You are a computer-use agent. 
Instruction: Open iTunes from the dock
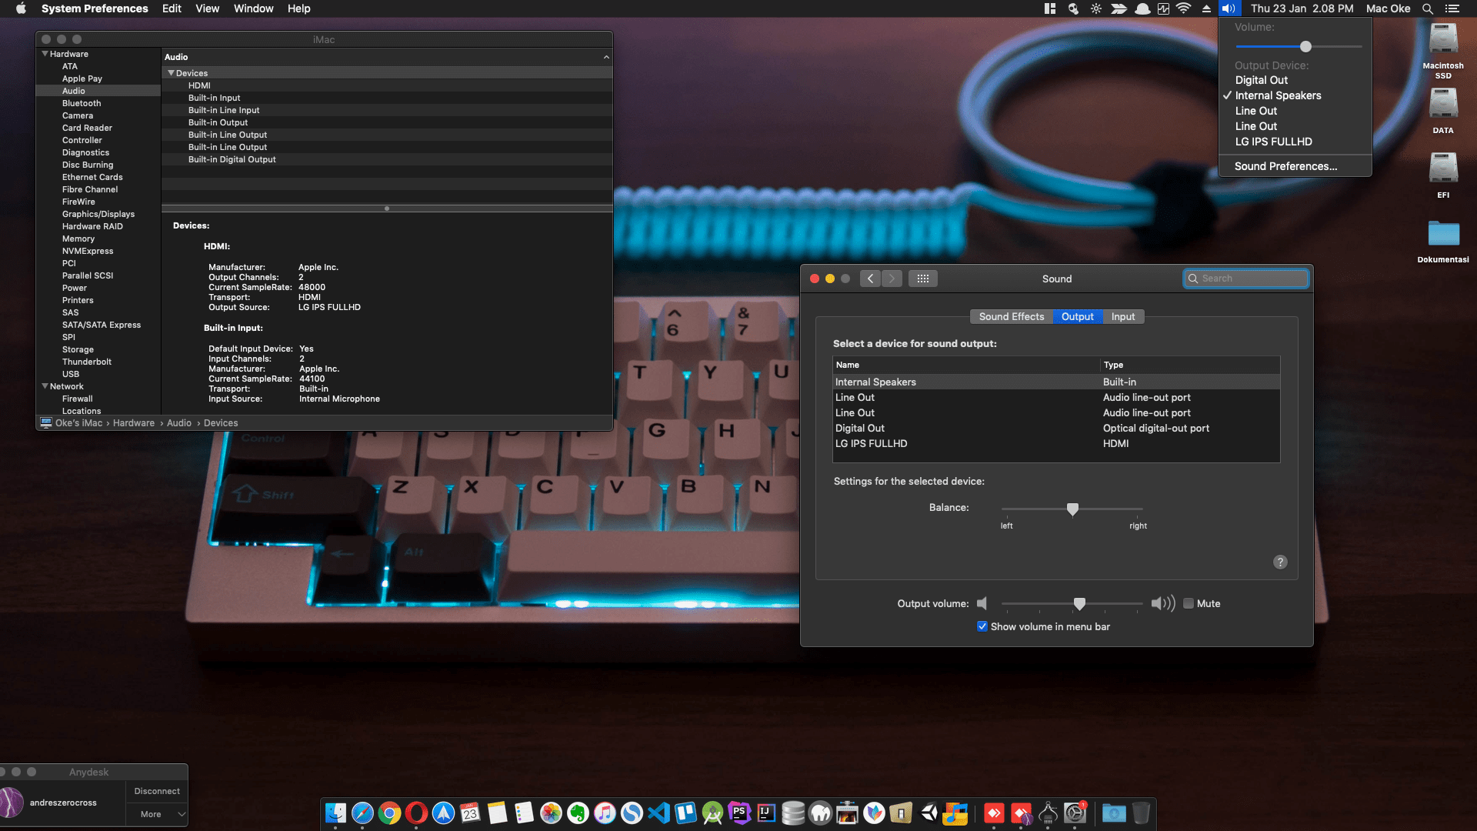point(605,813)
